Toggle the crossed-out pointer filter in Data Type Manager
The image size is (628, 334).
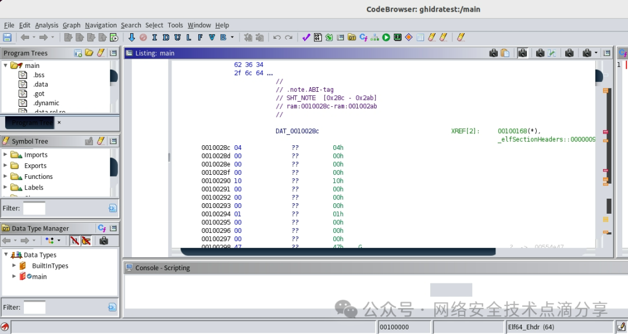coord(86,240)
